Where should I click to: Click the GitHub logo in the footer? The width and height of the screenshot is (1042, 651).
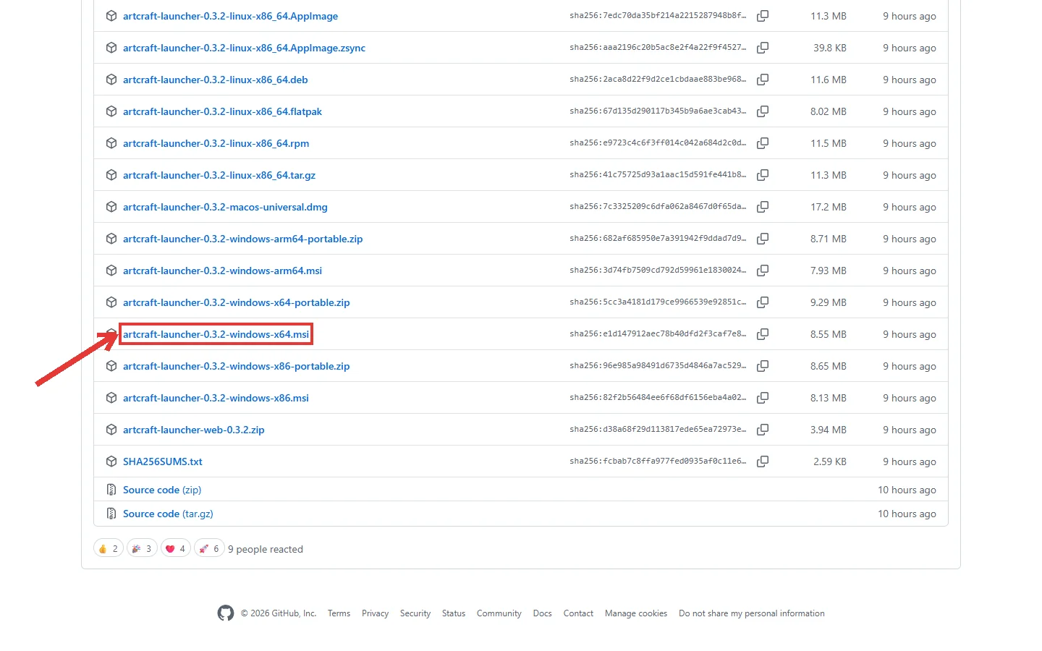[x=226, y=613]
